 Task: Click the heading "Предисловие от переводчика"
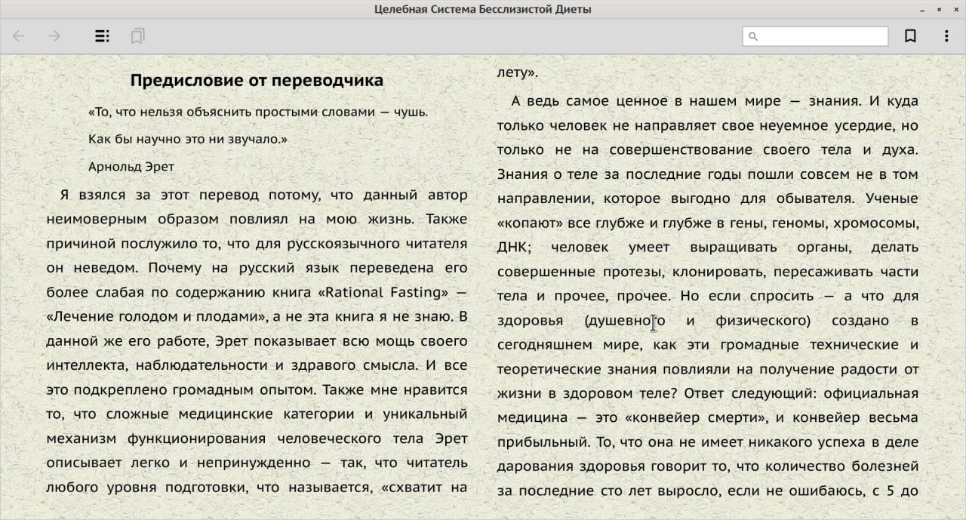257,80
